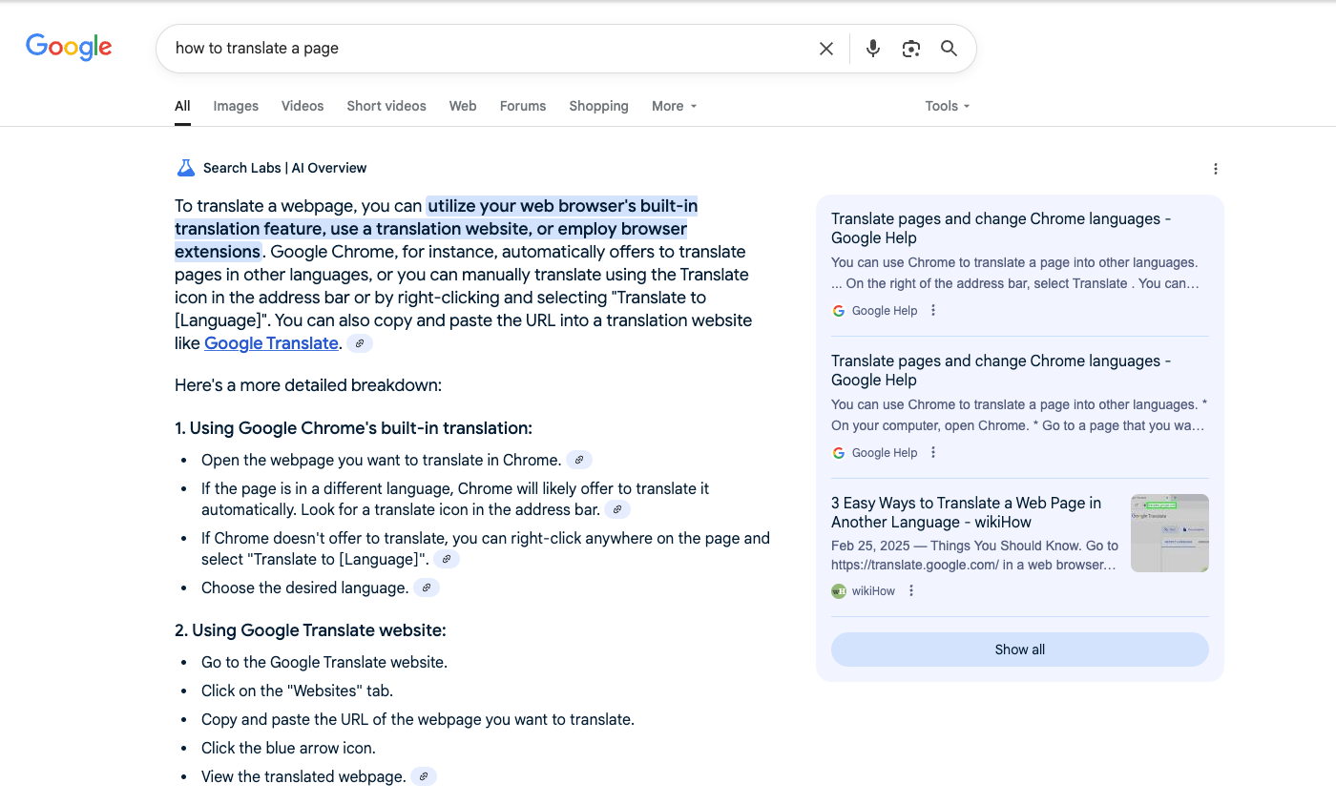Click bullet 'Click the blue arrow icon.'

288,748
